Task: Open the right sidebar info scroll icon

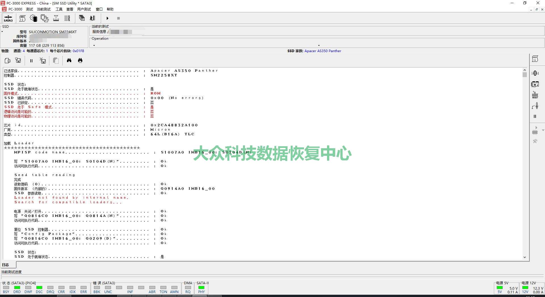Action: [x=535, y=59]
